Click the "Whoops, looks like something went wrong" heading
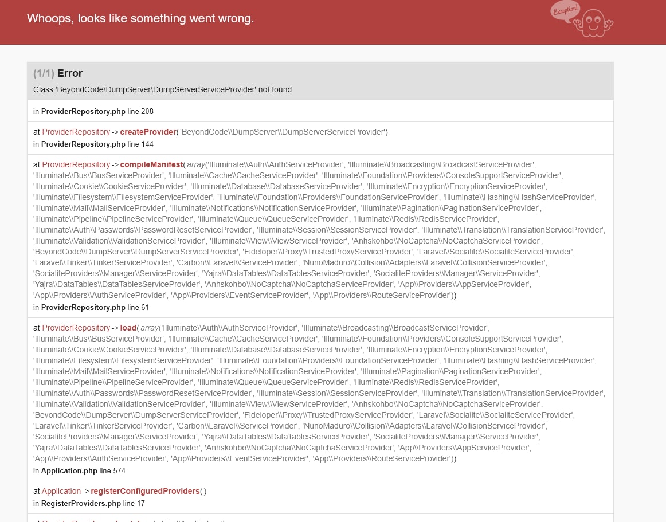666x522 pixels. tap(140, 18)
